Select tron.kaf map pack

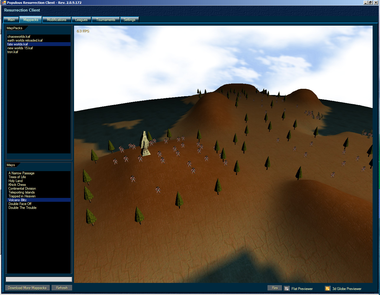tap(39, 52)
